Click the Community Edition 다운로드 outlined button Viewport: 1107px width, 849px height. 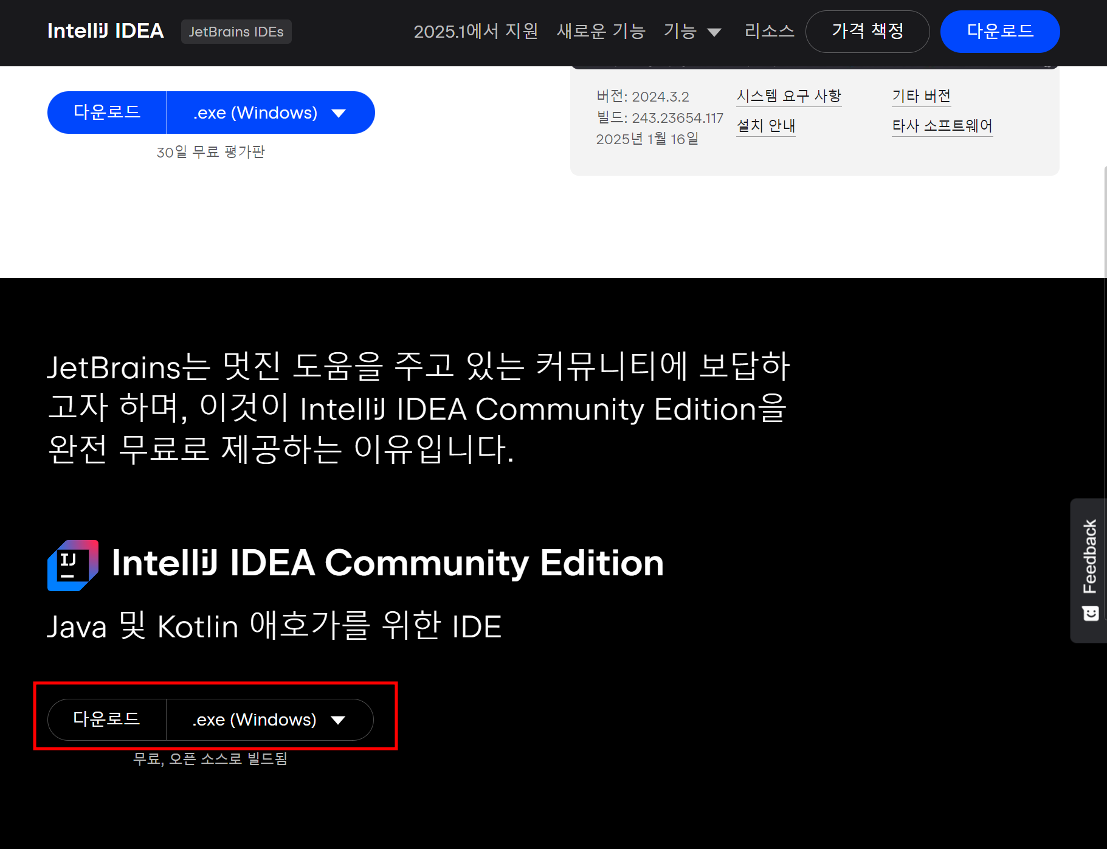point(107,719)
